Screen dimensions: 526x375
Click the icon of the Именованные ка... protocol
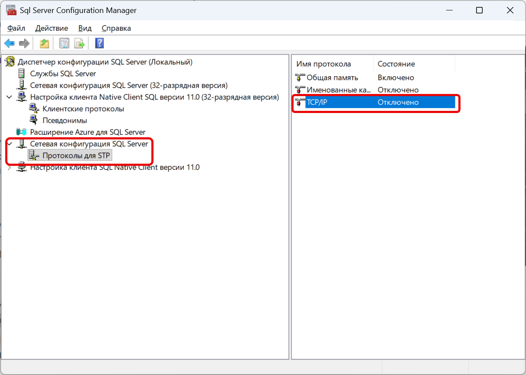click(x=300, y=90)
